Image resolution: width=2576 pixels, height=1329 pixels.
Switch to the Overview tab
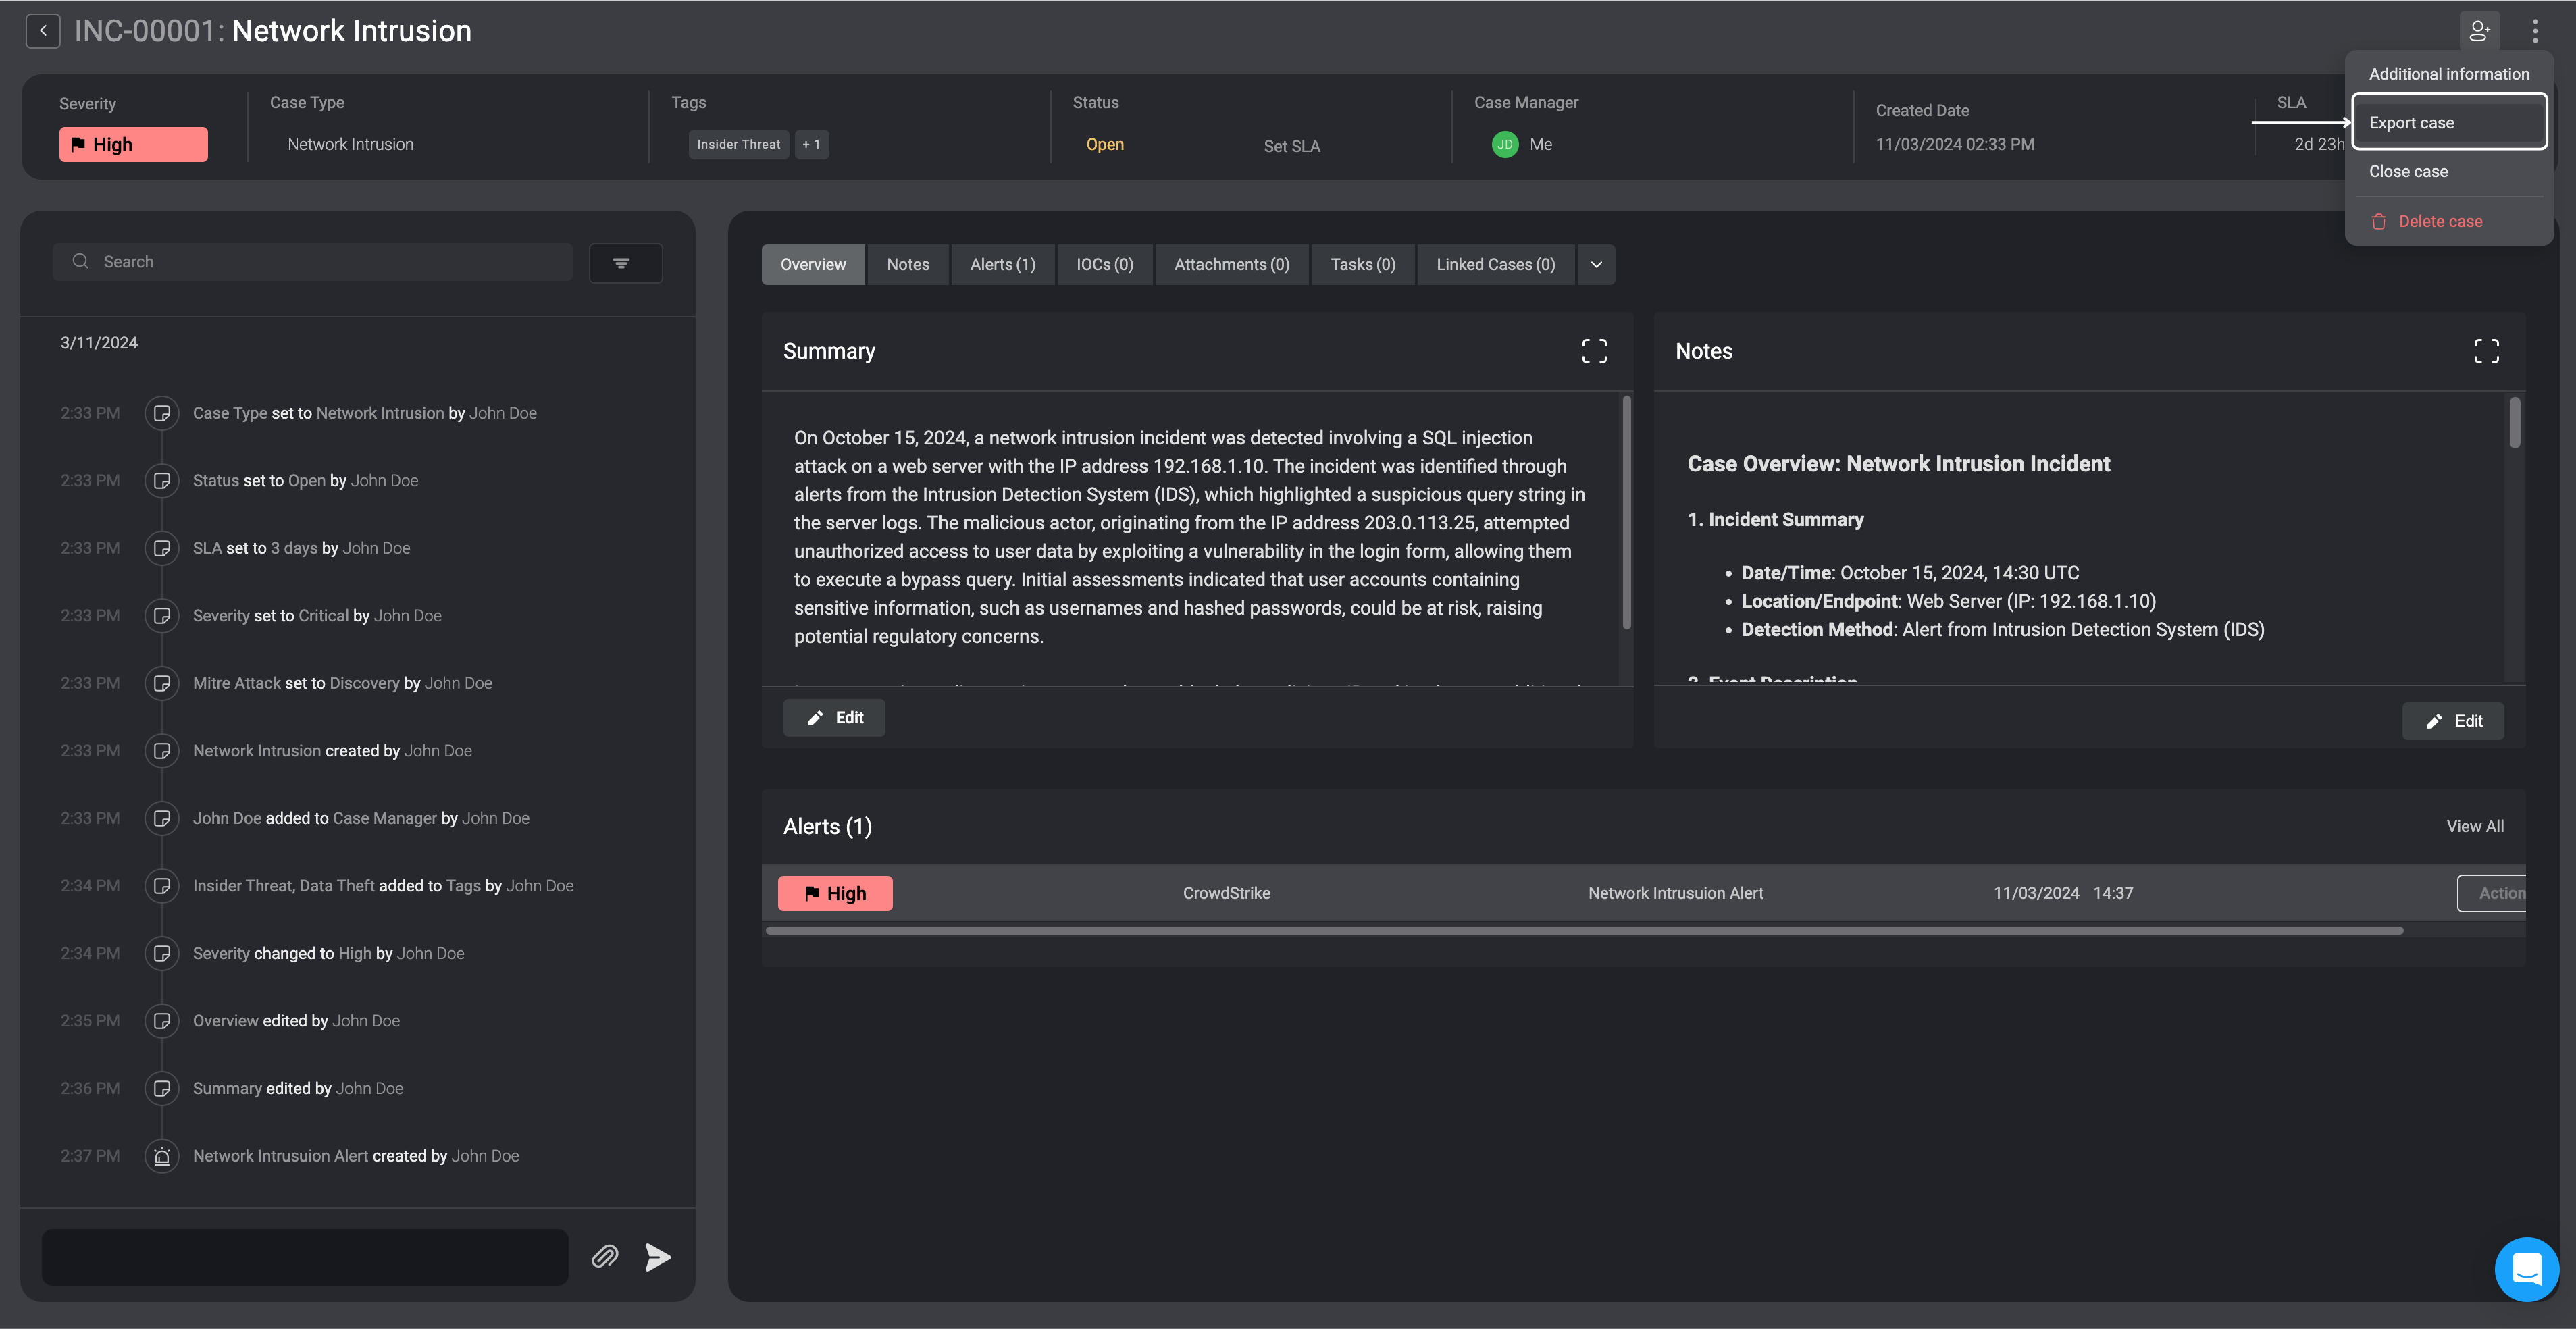813,265
